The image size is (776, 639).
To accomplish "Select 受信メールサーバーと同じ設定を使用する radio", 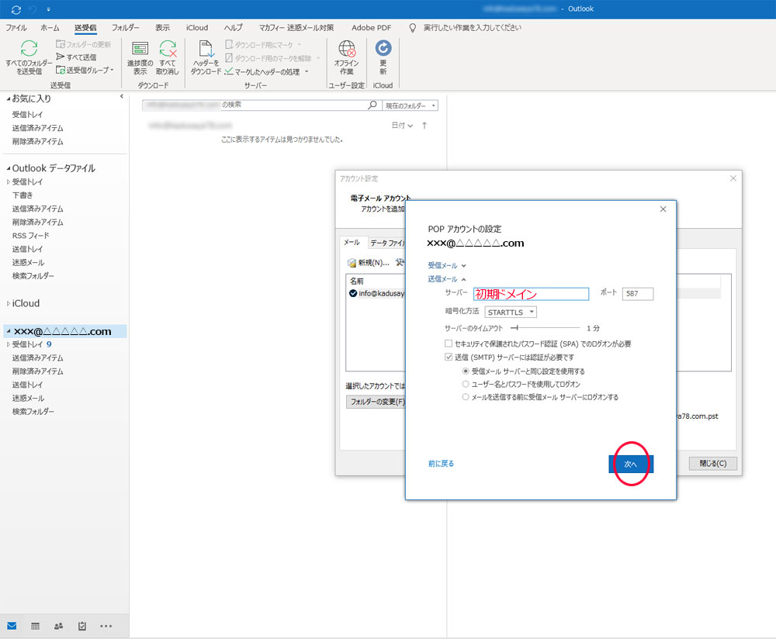I will click(465, 371).
